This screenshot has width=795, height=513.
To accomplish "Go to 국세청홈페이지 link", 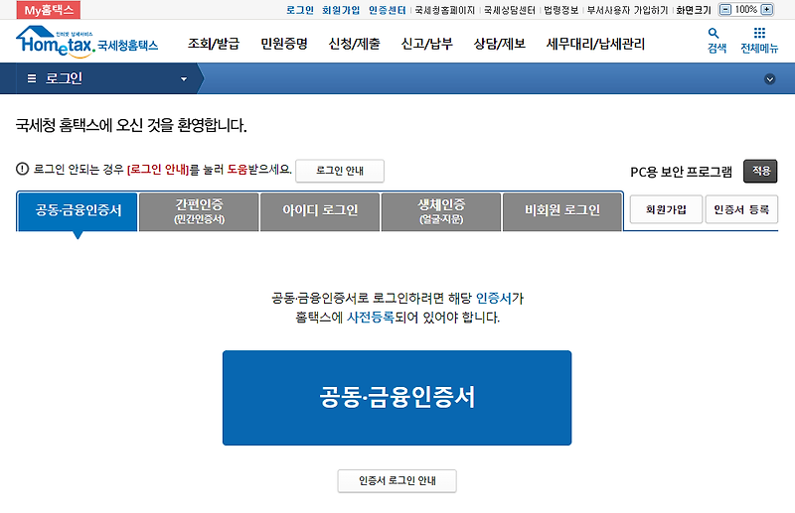I will point(444,10).
